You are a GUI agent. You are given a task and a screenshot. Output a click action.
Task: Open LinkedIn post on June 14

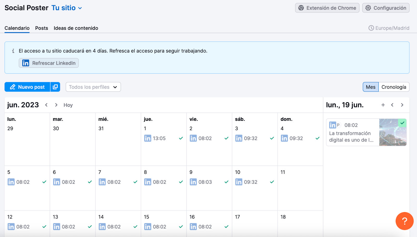click(118, 227)
